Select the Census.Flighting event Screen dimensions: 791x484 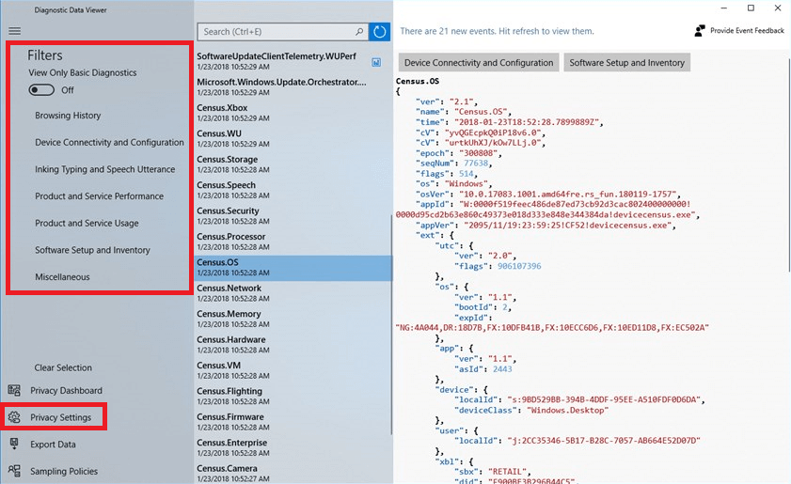click(293, 396)
